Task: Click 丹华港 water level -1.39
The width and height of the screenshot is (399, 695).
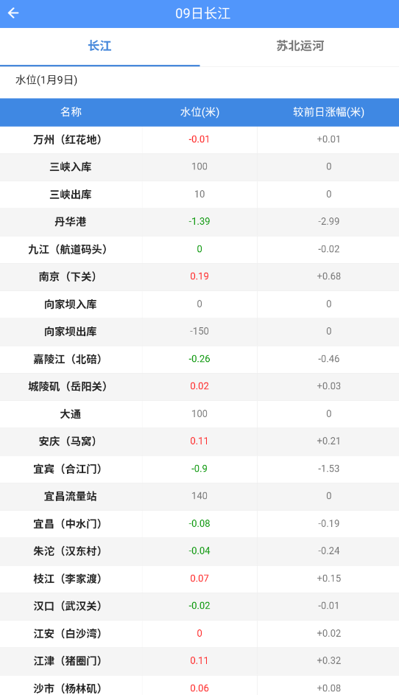Action: tap(199, 221)
